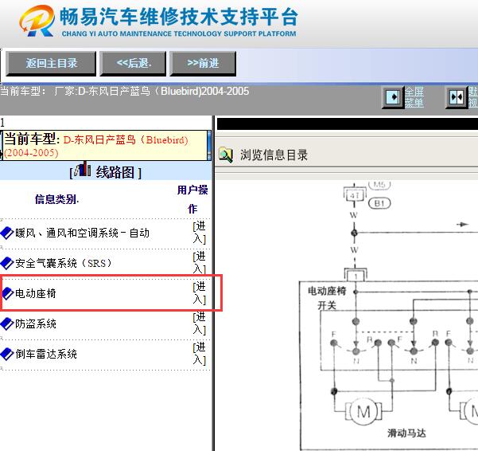Image resolution: width=478 pixels, height=451 pixels.
Task: Click the default view icon with two arrows
Action: click(x=457, y=97)
